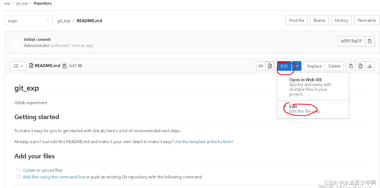Check the Add files using command line checkbox
Screen dimensions: 380x188
19,177
